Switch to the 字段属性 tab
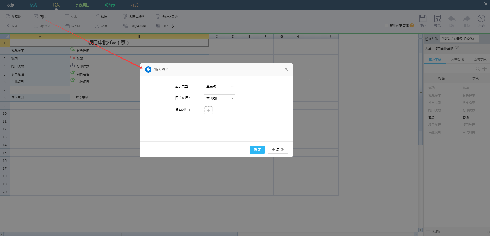 tap(82, 5)
